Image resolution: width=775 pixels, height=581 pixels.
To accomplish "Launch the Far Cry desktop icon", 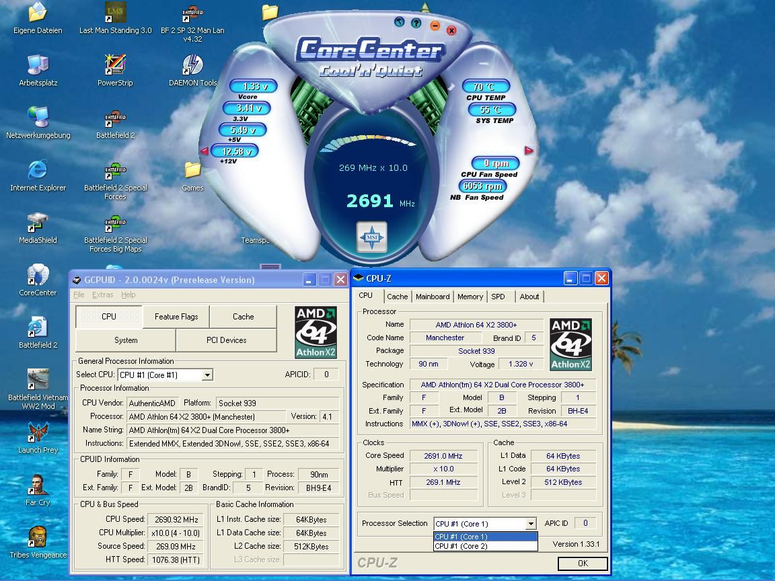I will (x=38, y=490).
